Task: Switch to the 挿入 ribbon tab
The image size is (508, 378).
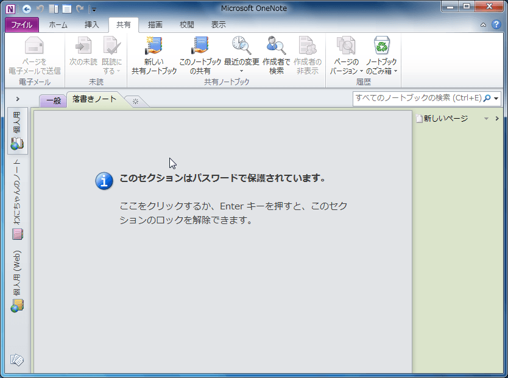Action: tap(92, 25)
